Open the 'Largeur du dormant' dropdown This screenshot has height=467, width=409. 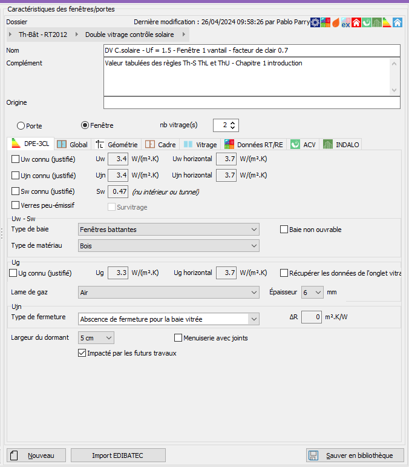click(x=96, y=337)
